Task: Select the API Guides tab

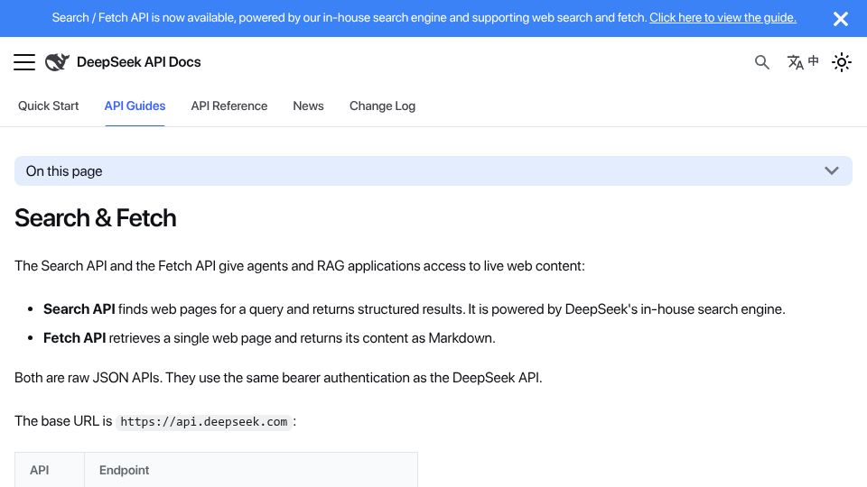Action: pyautogui.click(x=135, y=106)
